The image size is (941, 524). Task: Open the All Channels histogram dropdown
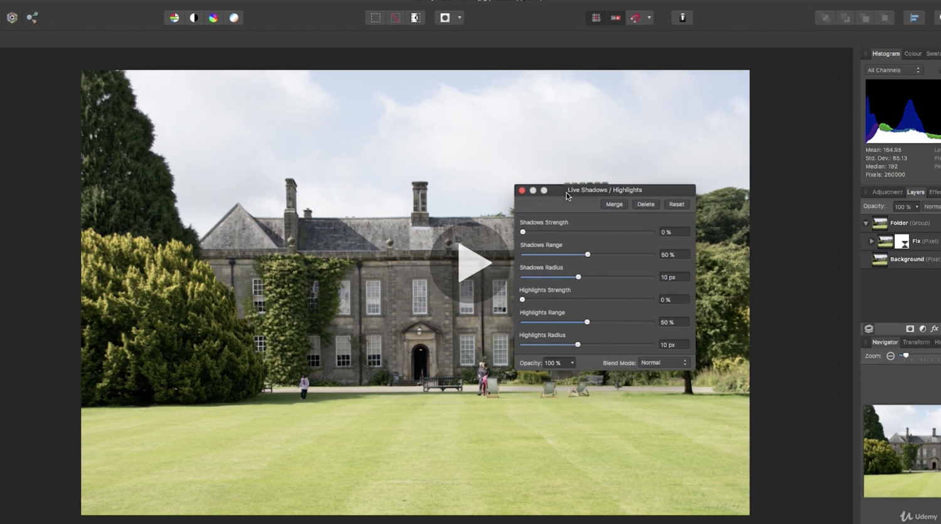[893, 70]
